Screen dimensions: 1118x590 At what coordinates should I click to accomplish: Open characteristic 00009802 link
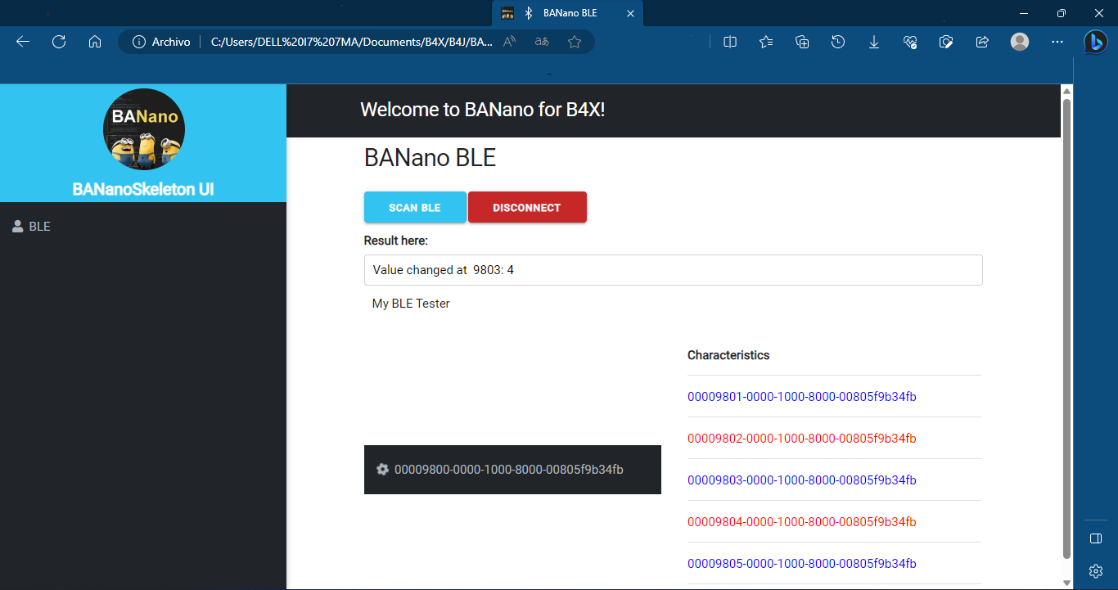click(801, 439)
